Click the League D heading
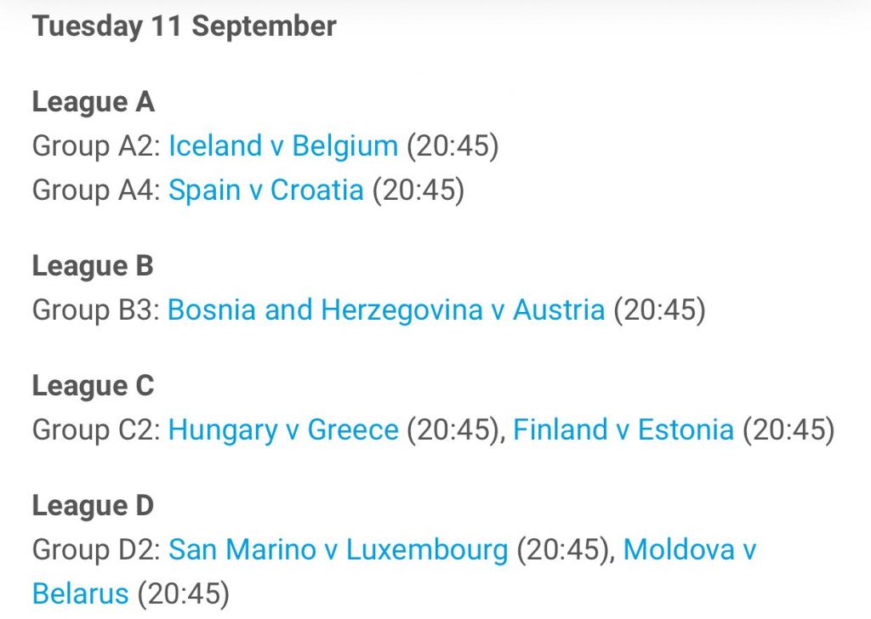The image size is (871, 619). [94, 506]
